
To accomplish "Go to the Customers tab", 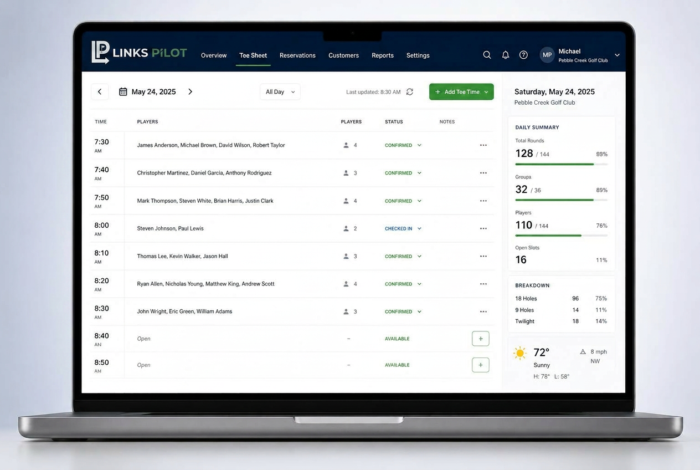I will (x=343, y=55).
